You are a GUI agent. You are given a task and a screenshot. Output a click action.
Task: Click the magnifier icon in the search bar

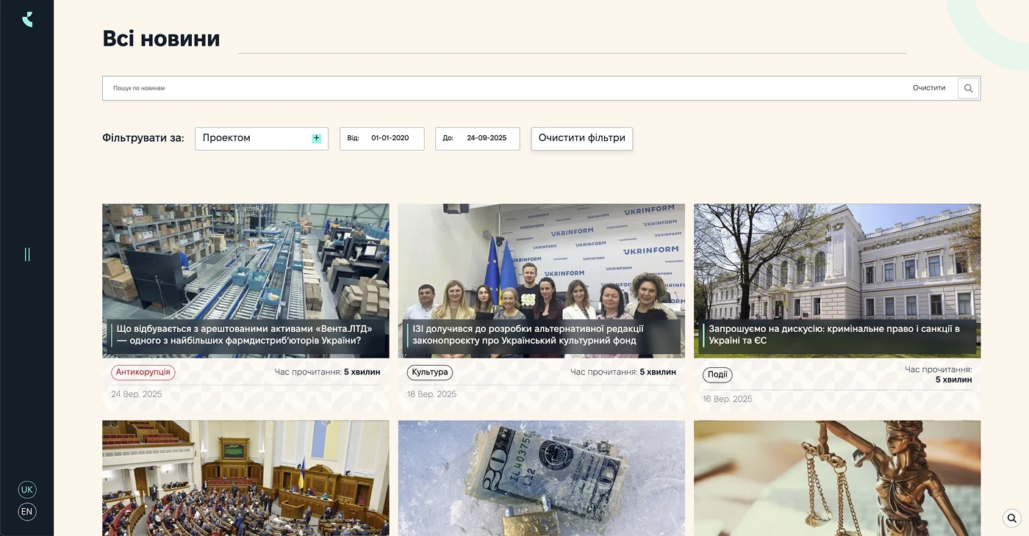[x=968, y=88]
